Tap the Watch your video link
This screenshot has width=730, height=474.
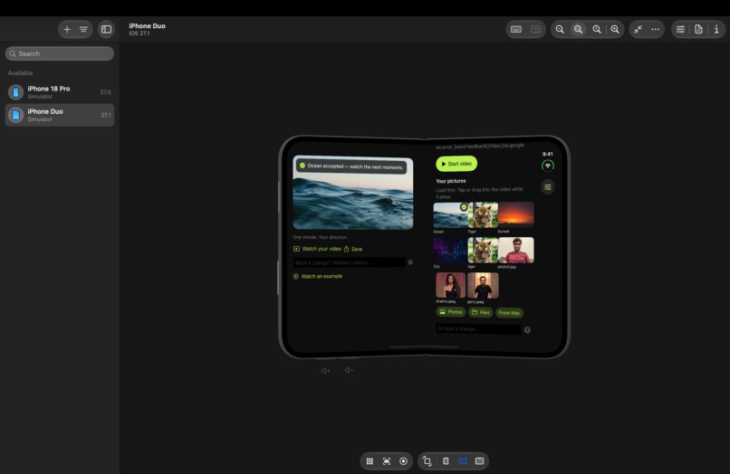click(318, 249)
